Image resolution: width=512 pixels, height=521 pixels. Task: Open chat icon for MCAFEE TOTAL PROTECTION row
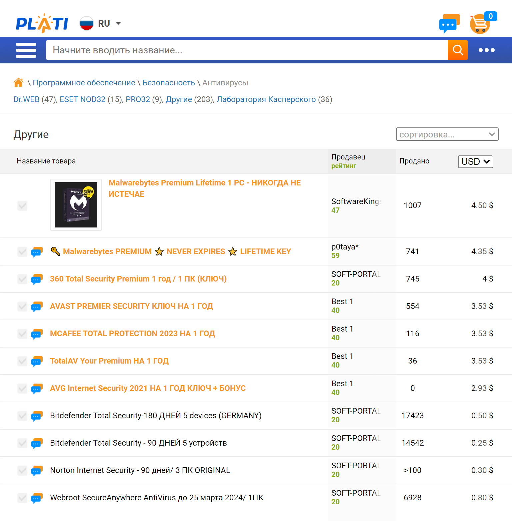(37, 334)
